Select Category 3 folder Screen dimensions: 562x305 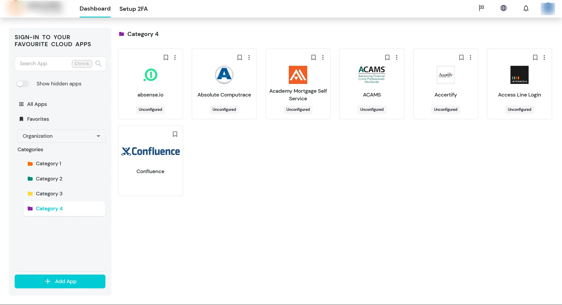(x=45, y=194)
